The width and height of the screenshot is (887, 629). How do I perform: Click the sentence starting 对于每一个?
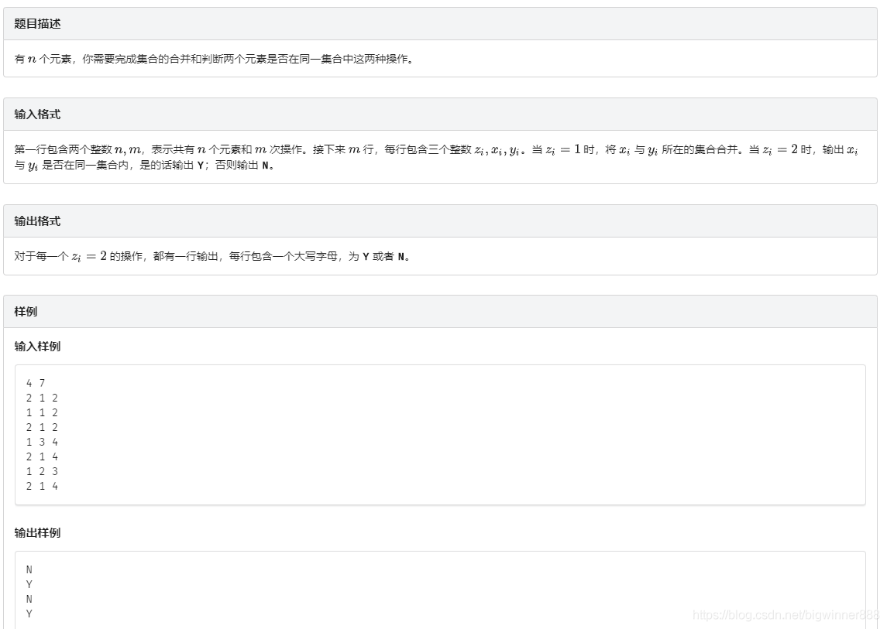[212, 257]
